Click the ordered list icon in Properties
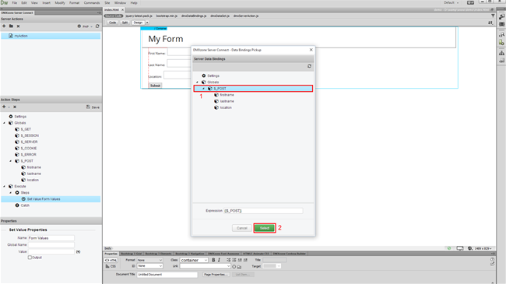The image size is (506, 284). pos(234,260)
